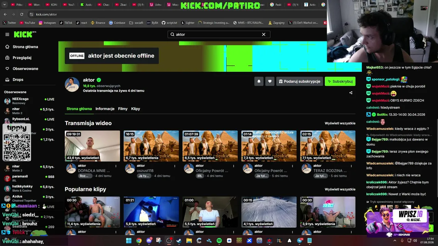
Task: Open Spotify from the taskbar
Action: [x=219, y=241]
